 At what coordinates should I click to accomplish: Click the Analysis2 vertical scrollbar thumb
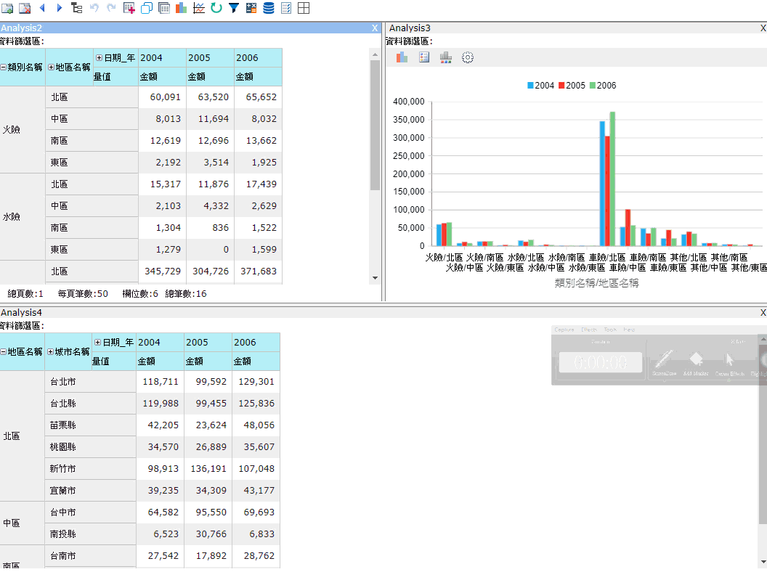tap(375, 125)
